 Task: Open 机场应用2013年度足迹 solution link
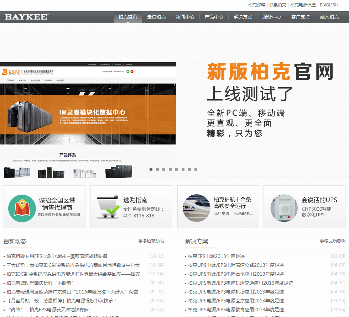click(x=236, y=292)
